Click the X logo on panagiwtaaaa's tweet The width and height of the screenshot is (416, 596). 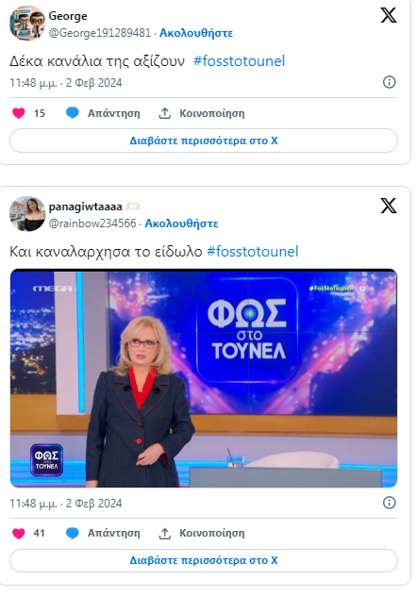(x=389, y=206)
